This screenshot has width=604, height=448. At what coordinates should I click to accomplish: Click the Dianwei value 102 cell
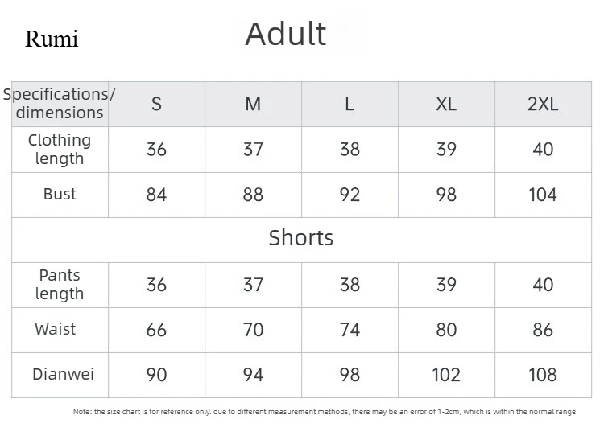coord(446,375)
